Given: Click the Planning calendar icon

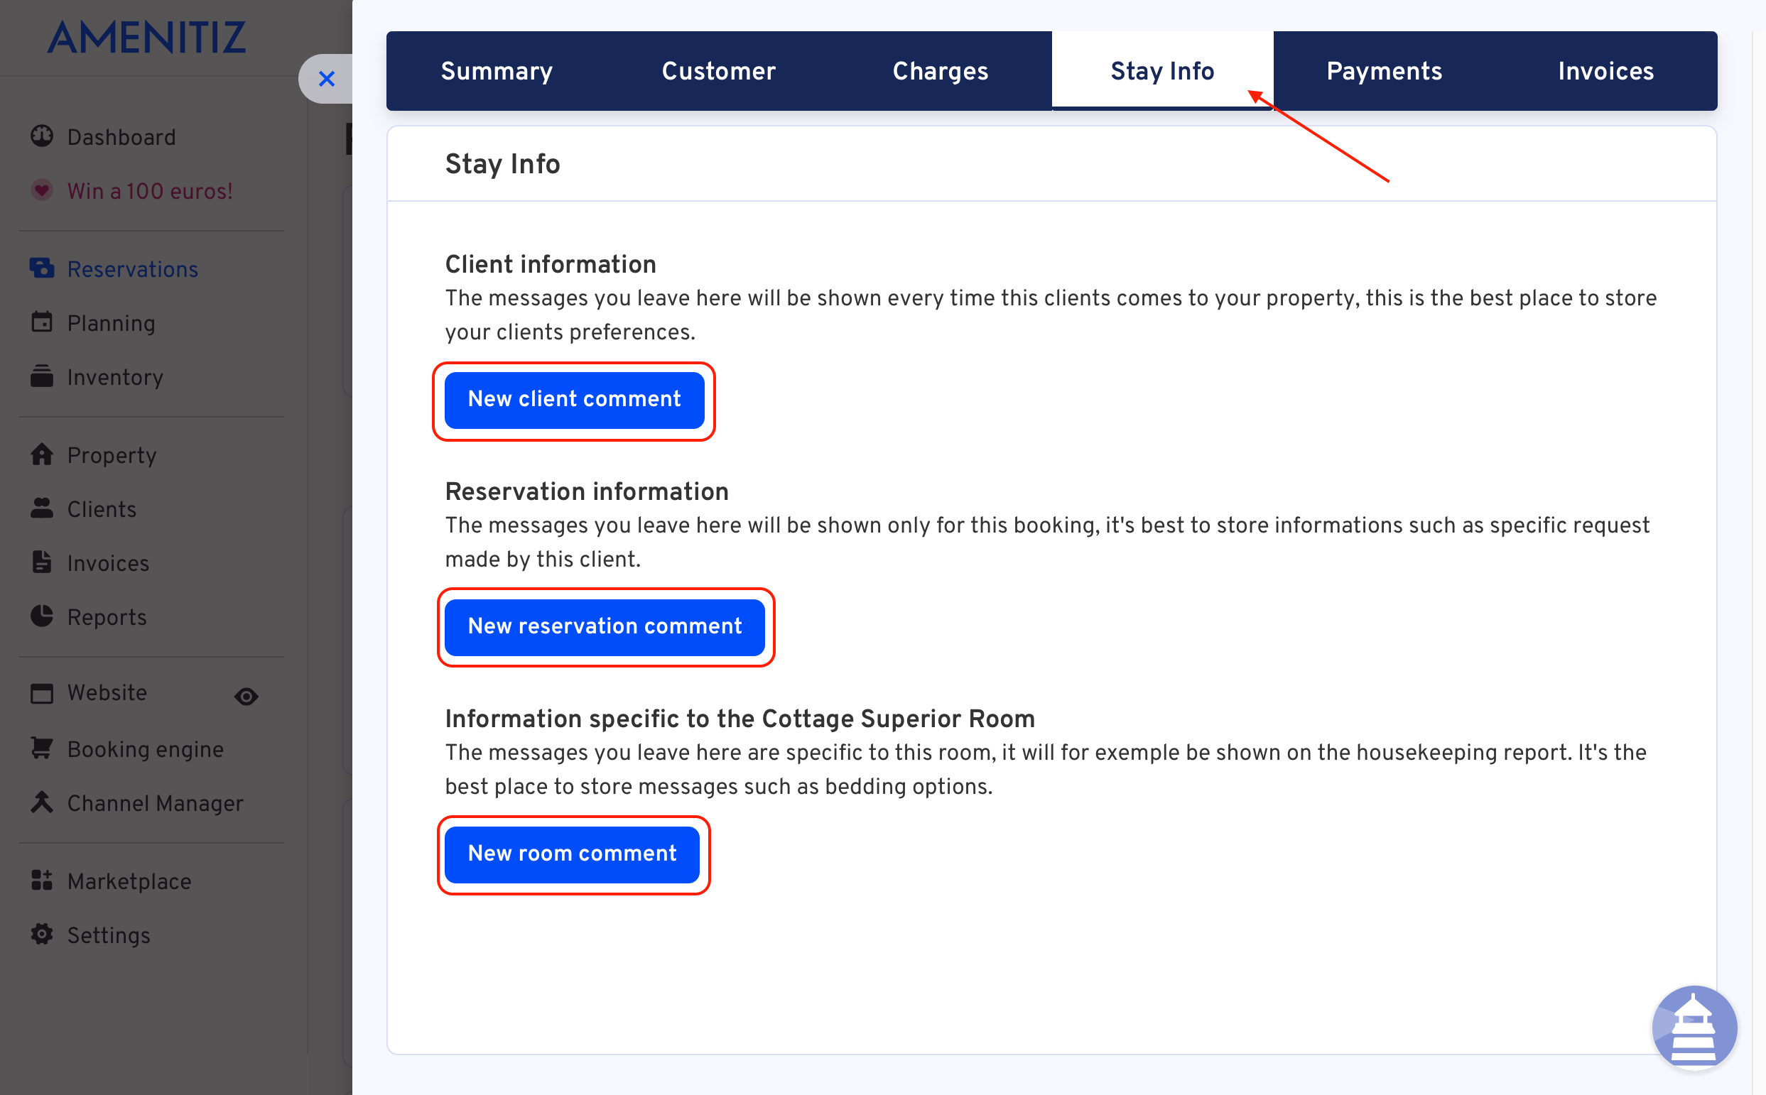Looking at the screenshot, I should pos(42,322).
